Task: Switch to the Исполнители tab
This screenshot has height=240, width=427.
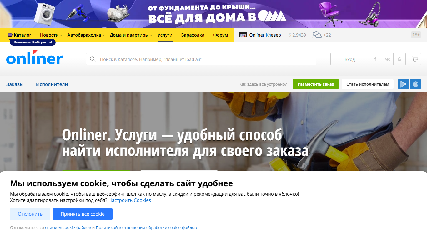Action: (x=52, y=84)
